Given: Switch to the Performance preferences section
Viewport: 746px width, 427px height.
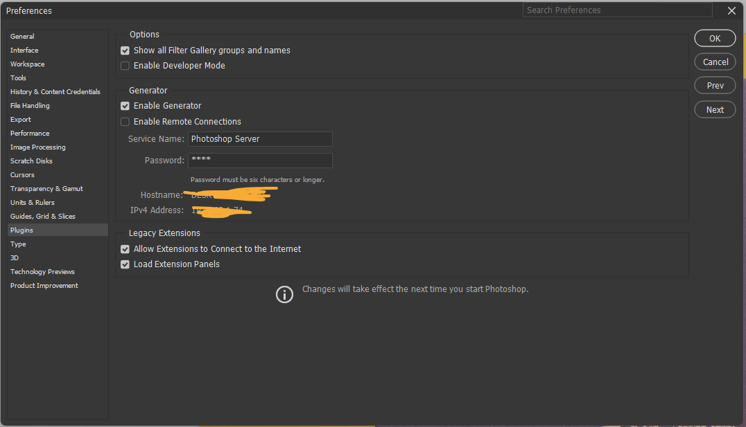Looking at the screenshot, I should coord(30,133).
